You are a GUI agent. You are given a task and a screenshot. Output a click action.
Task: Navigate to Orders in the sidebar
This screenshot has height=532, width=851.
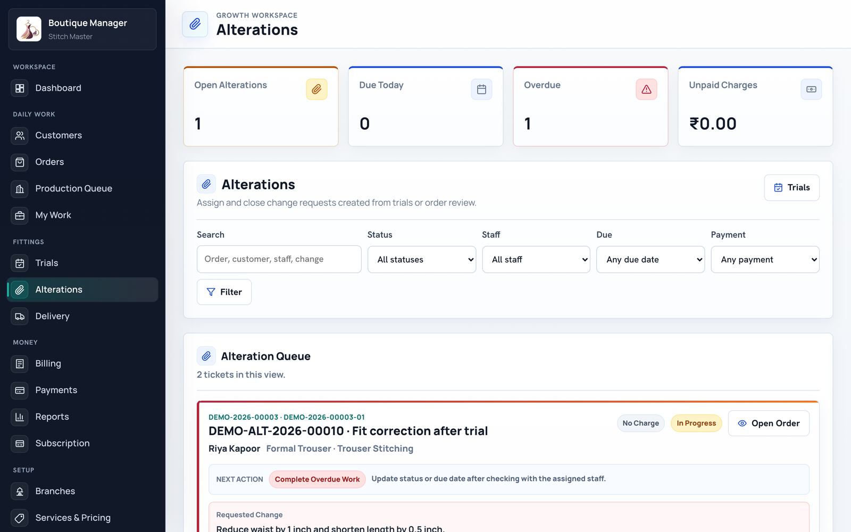82,162
